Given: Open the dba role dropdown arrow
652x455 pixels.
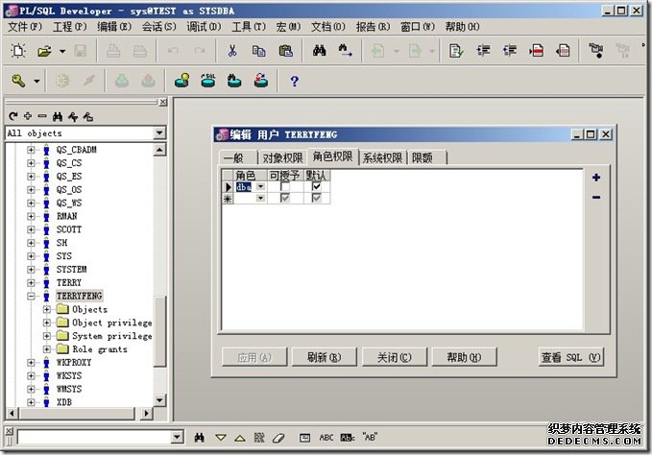Looking at the screenshot, I should click(x=260, y=186).
